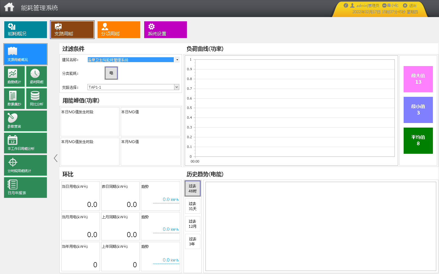
Task: Click 上月同期 value cell
Action: pos(120,226)
